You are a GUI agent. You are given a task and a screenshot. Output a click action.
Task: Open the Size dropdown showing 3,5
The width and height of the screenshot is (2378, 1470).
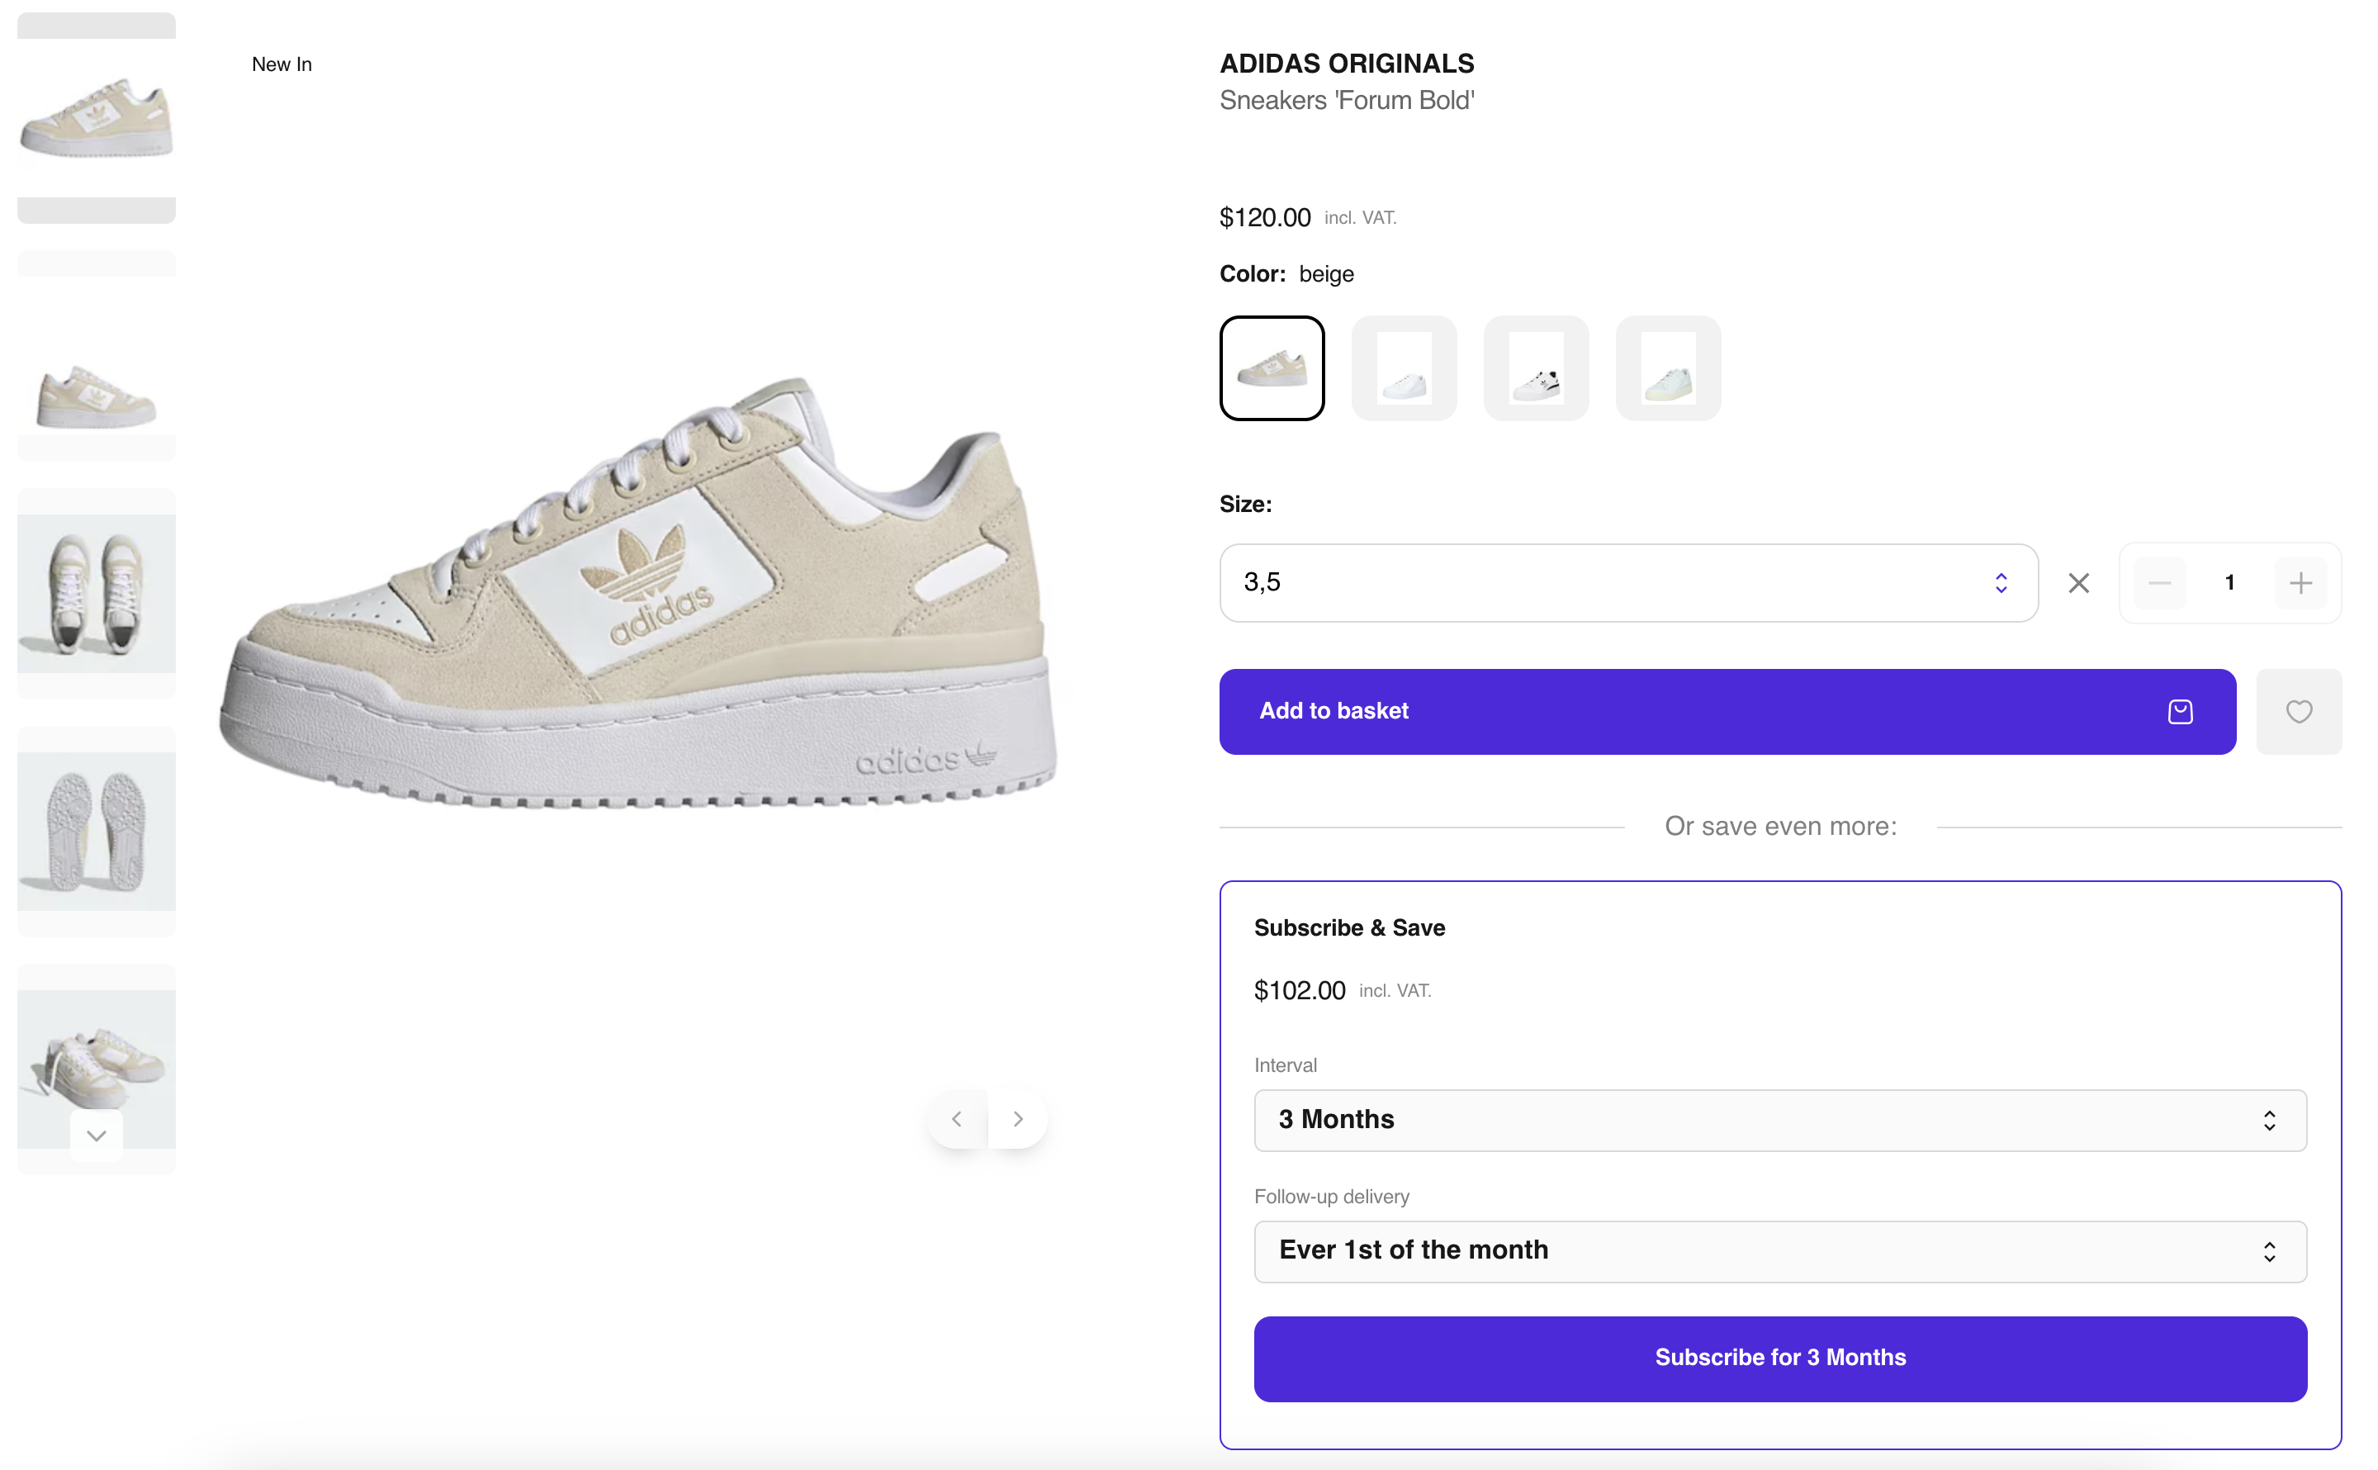point(1627,582)
